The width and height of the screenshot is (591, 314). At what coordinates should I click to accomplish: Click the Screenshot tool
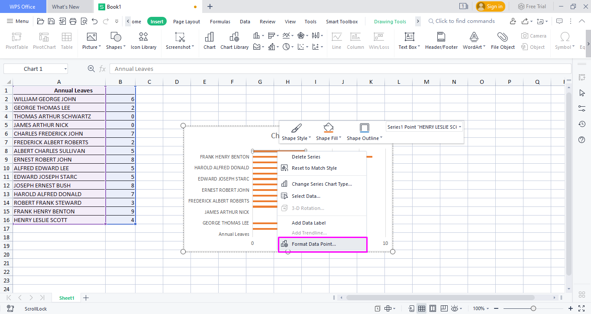click(178, 41)
